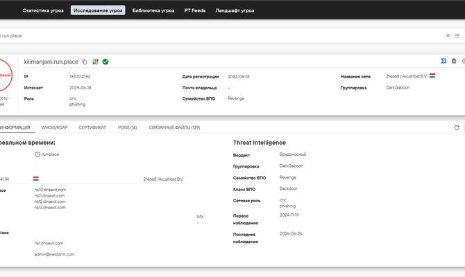Click IP address 193.37.41.94 in summary
Viewport: 465px width, 277px height.
80,76
